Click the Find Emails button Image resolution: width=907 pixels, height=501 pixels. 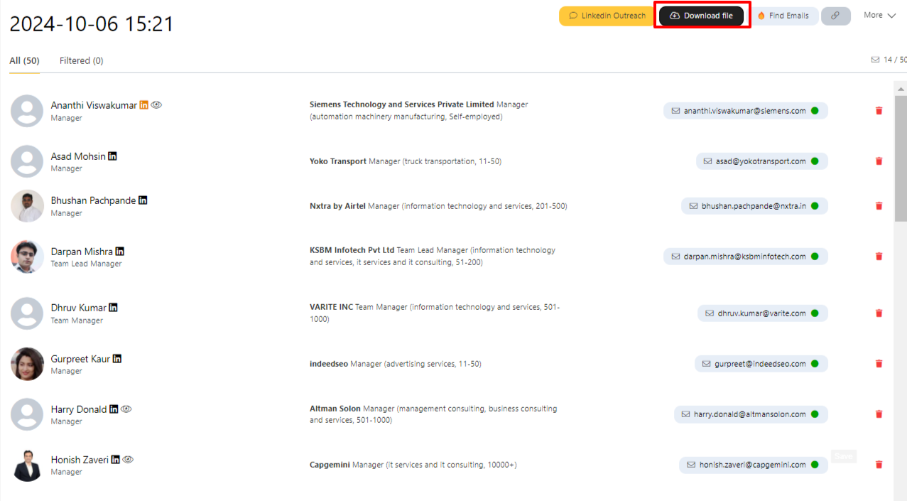coord(783,16)
